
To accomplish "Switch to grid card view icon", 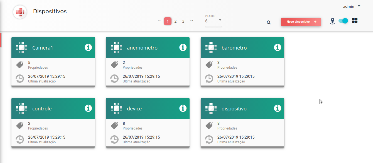I will 355,20.
